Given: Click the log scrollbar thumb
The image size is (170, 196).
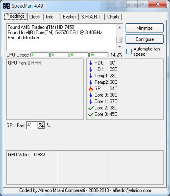Looking at the screenshot, I should click(120, 40).
